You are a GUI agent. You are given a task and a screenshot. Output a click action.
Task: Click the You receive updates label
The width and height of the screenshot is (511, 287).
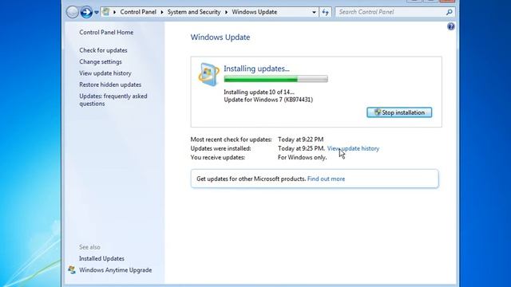[218, 157]
